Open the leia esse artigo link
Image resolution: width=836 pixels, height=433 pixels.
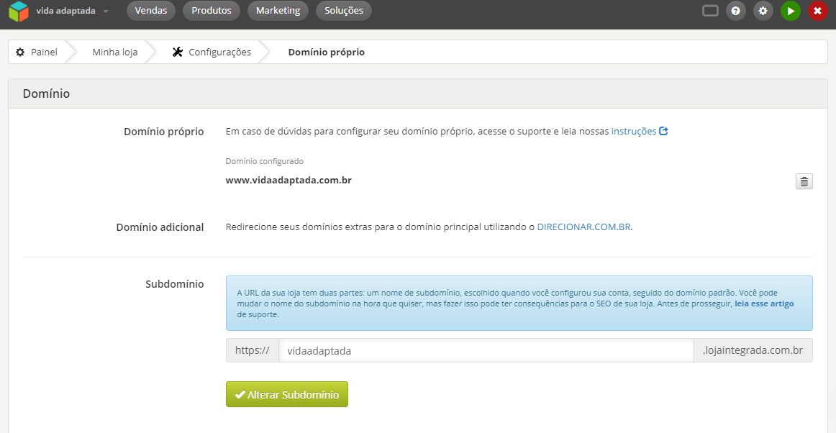pyautogui.click(x=764, y=304)
